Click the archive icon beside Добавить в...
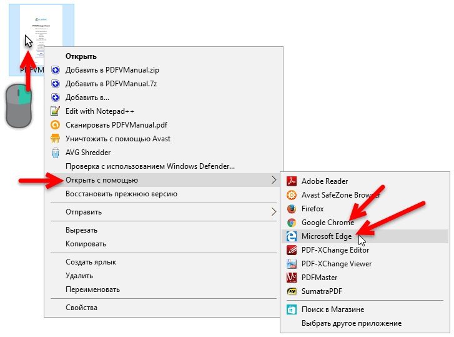Image resolution: width=454 pixels, height=337 pixels. 56,98
